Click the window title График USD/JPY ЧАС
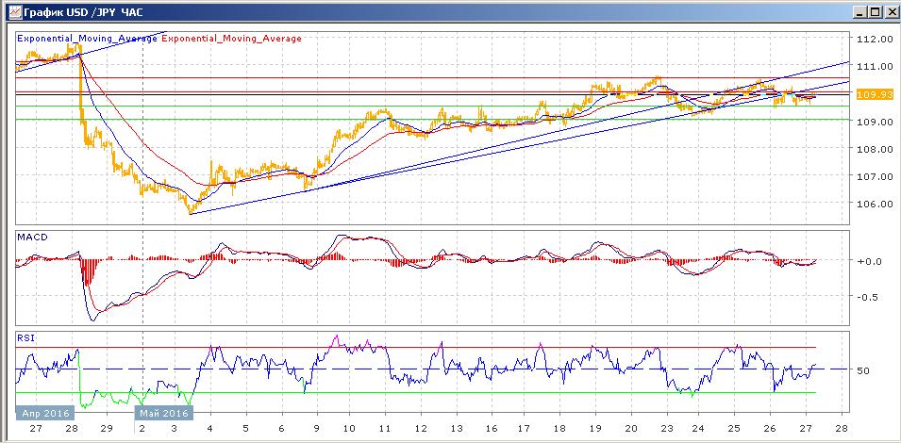Viewport: 901px width, 443px height. pos(83,12)
